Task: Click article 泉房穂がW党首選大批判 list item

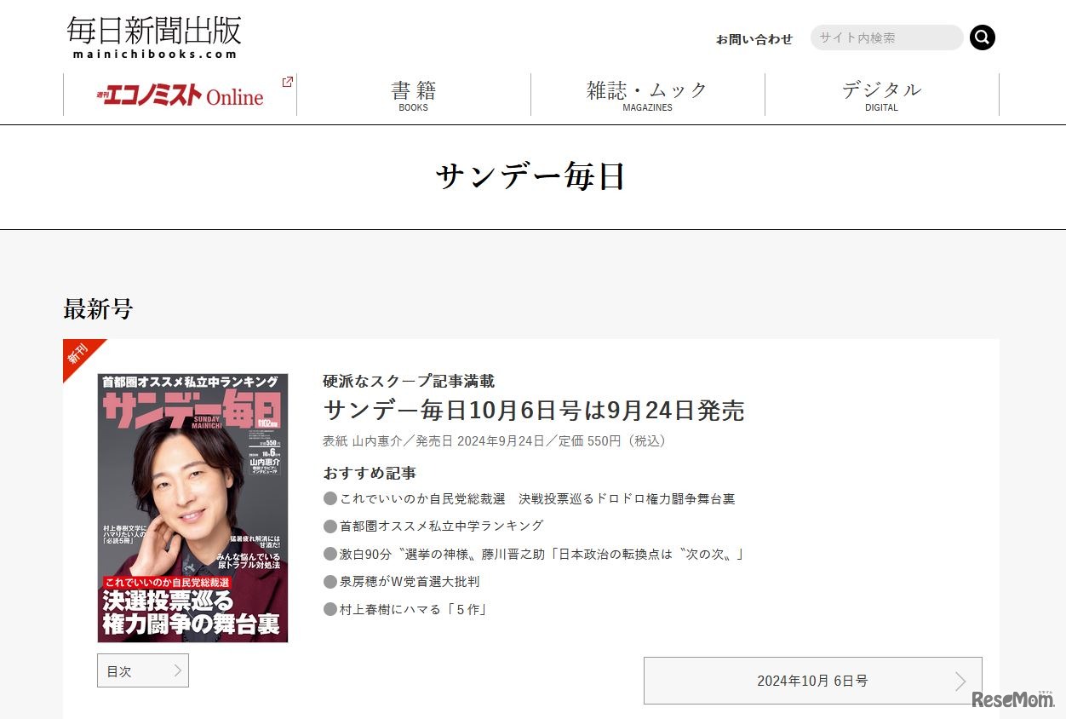Action: (x=401, y=582)
